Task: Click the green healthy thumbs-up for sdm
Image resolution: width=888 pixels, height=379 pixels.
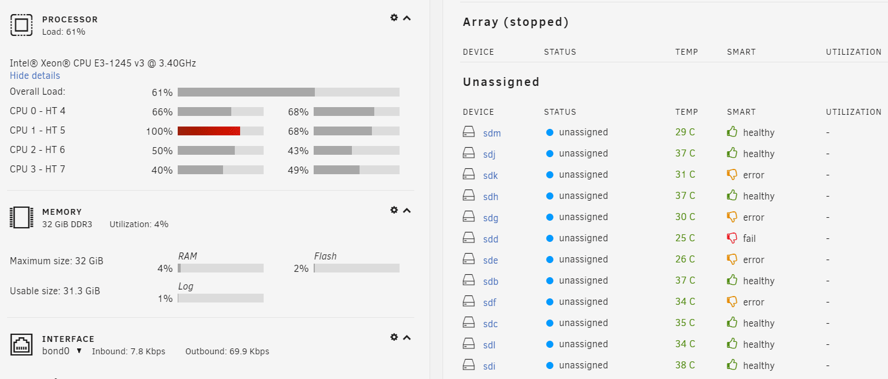Action: tap(732, 132)
